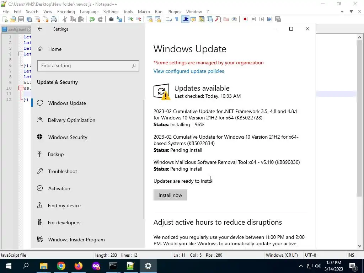This screenshot has height=273, width=364.
Task: Open Find with the binoculars icon
Action: 111,19
